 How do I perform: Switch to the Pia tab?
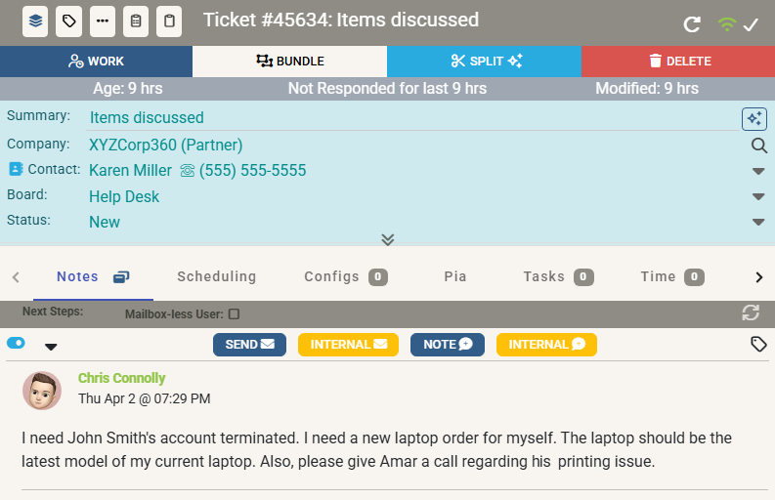pyautogui.click(x=455, y=276)
